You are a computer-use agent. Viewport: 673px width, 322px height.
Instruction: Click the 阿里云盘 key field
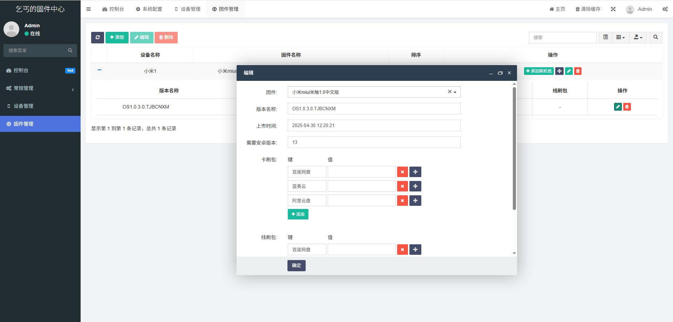307,201
